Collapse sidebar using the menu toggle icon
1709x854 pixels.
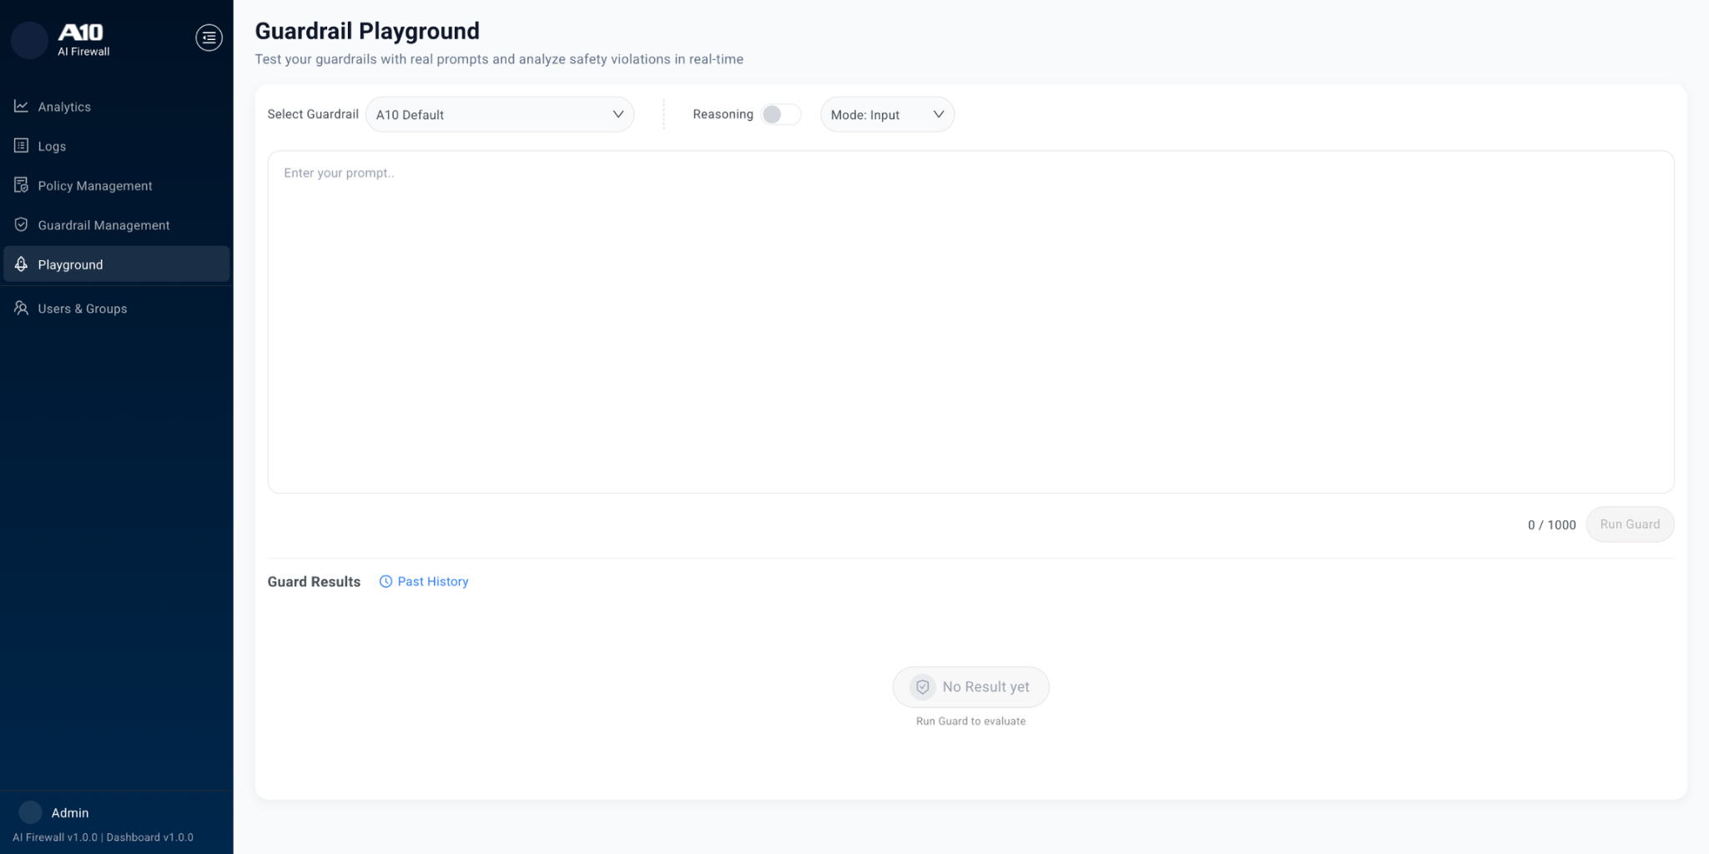coord(209,38)
